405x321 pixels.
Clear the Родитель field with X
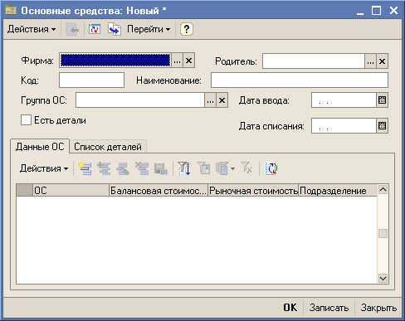click(382, 61)
